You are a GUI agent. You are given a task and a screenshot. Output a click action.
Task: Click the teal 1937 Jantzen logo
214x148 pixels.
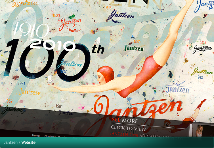coord(69,64)
